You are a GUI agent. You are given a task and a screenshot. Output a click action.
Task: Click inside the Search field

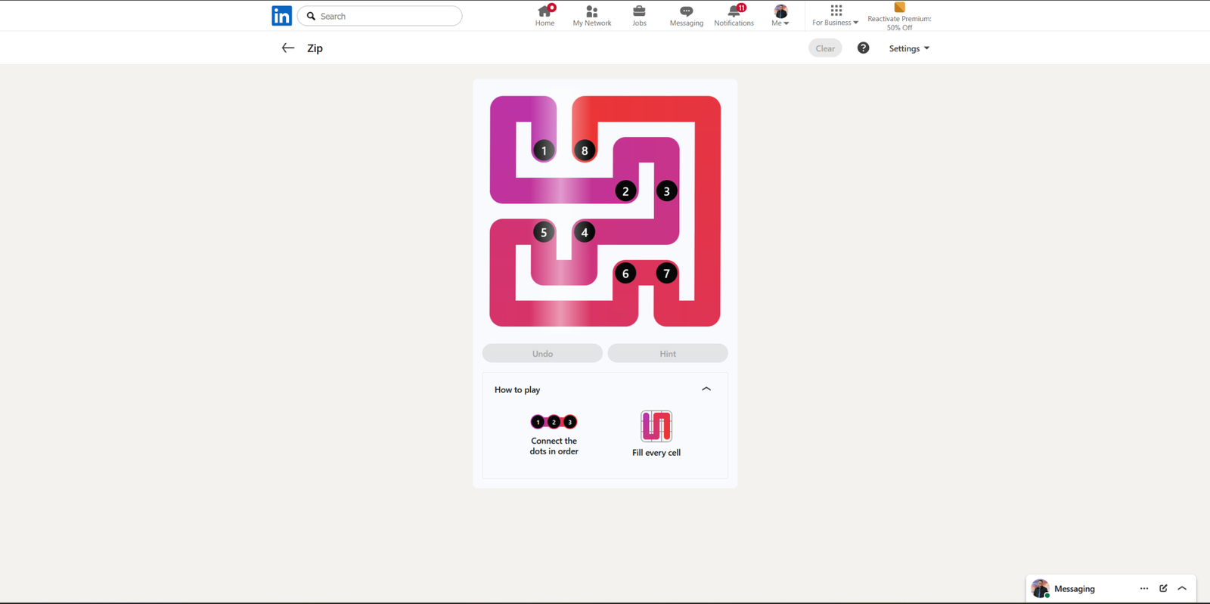point(387,16)
